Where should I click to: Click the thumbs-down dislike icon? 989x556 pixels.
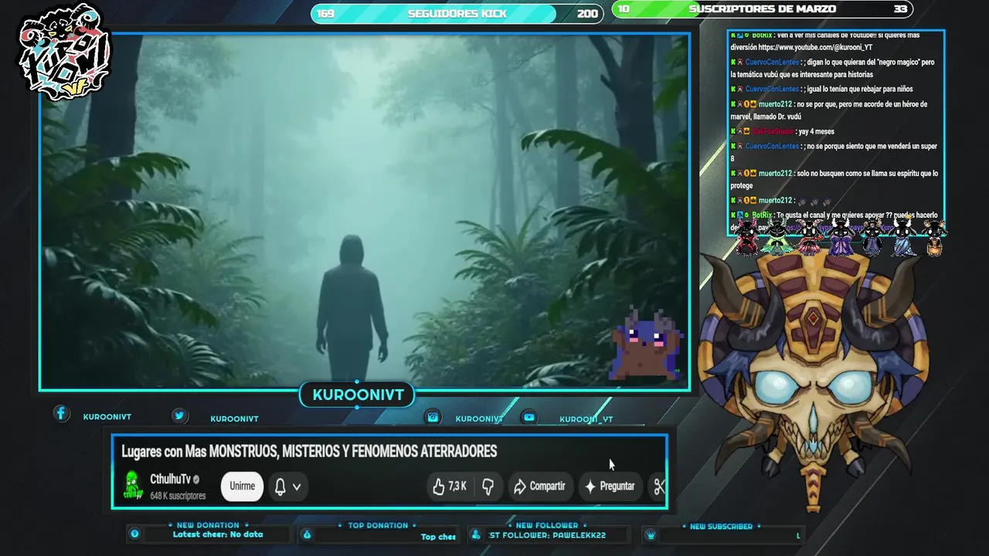[x=488, y=486]
